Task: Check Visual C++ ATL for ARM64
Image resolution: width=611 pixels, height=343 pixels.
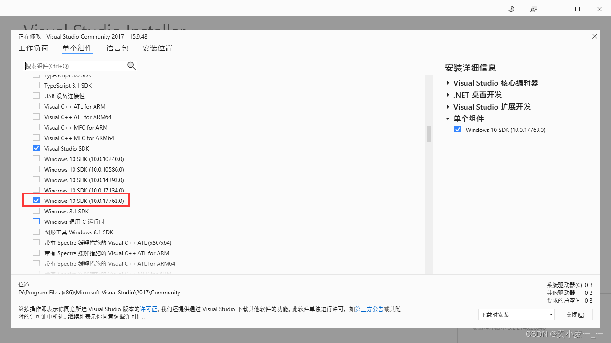Action: pos(36,117)
